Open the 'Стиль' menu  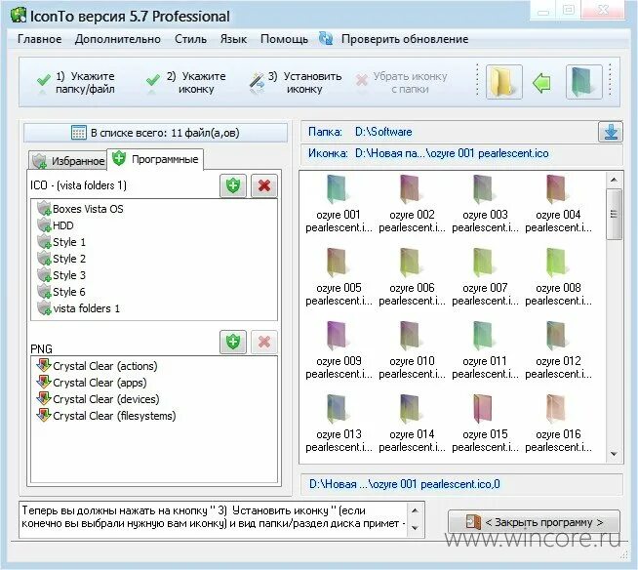coord(190,39)
